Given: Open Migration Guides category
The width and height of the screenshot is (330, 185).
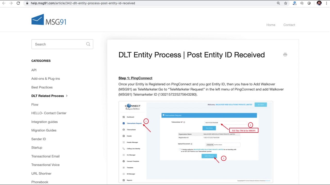Looking at the screenshot, I should click(x=44, y=130).
